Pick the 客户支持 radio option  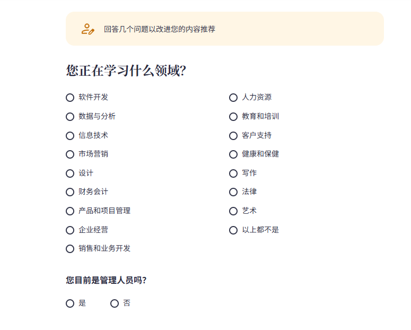[x=233, y=136]
